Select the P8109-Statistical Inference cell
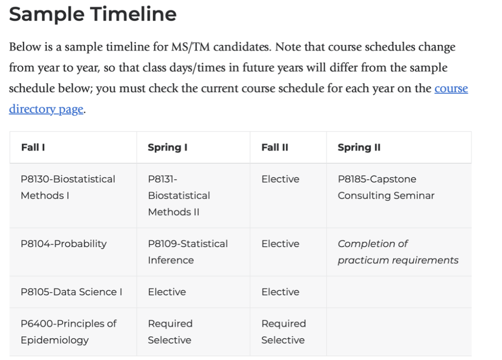The width and height of the screenshot is (502, 360). point(188,252)
